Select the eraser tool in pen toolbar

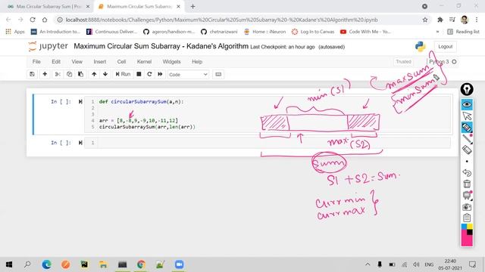point(467,150)
